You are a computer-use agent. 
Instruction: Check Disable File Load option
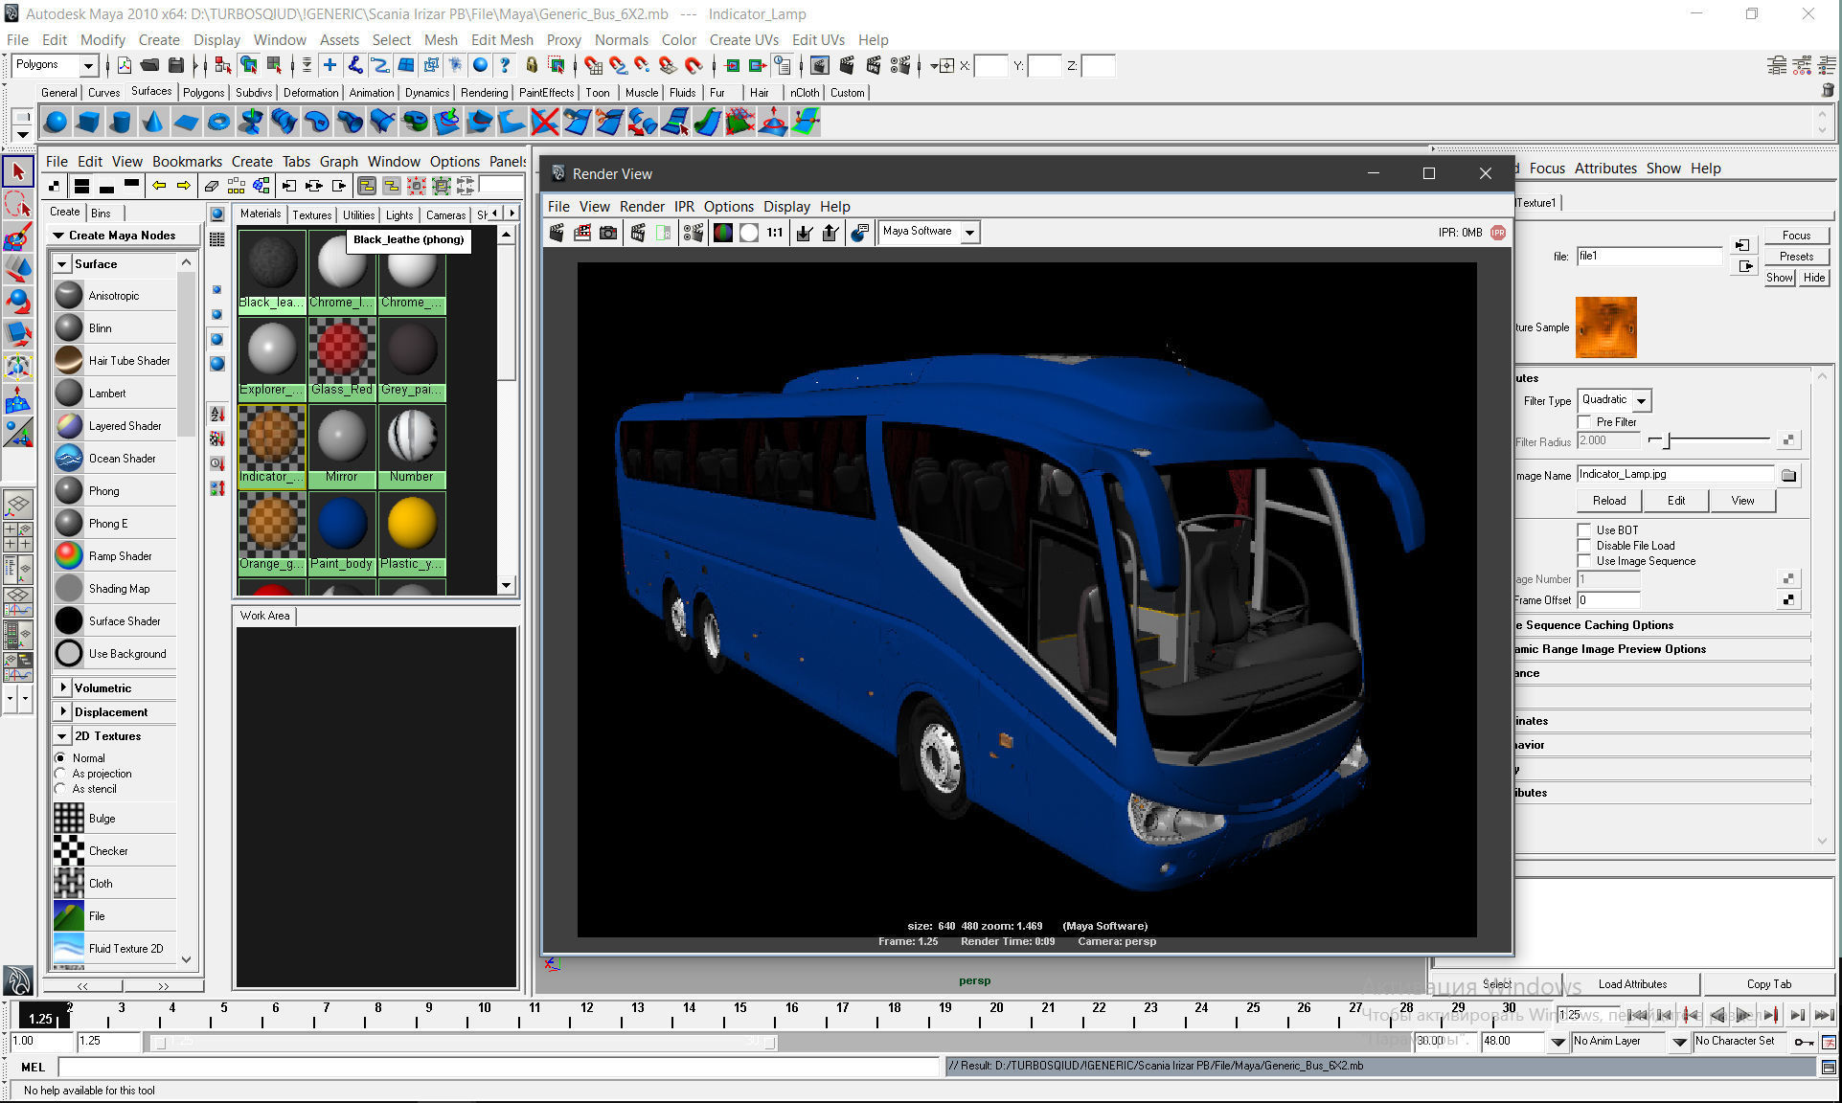pyautogui.click(x=1584, y=546)
